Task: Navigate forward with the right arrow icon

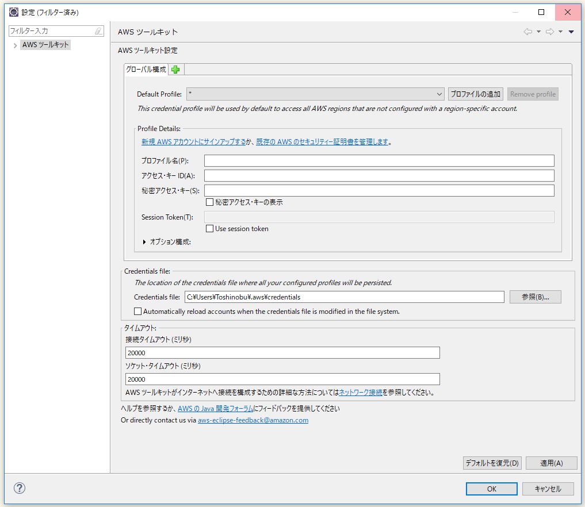Action: tap(549, 32)
